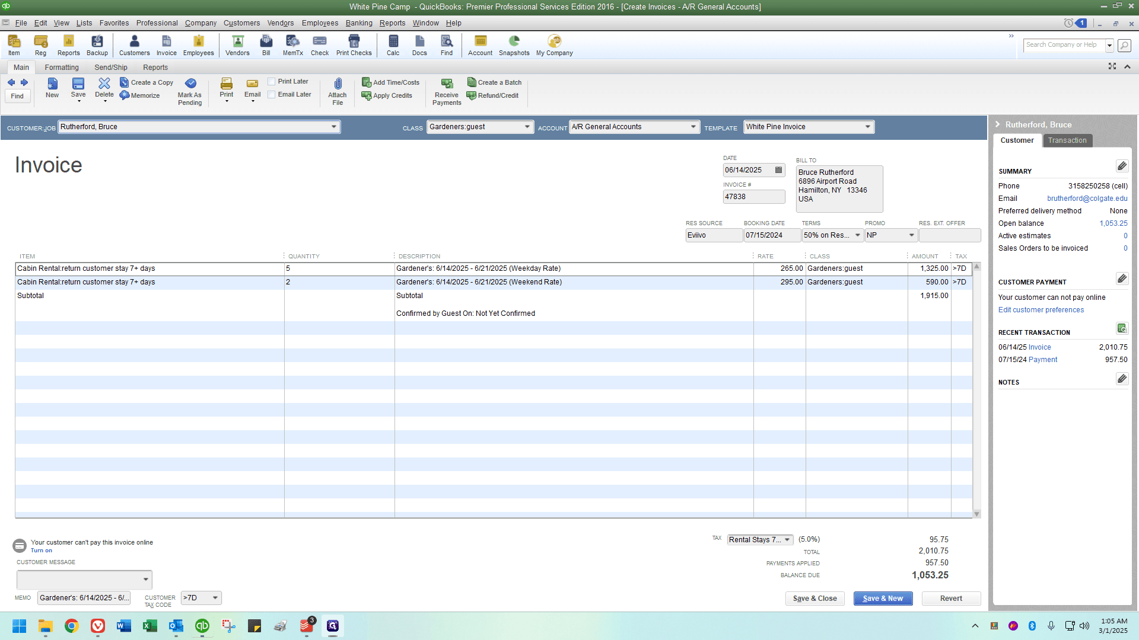Delete the current invoice
Viewport: 1139px width, 640px height.
104,88
